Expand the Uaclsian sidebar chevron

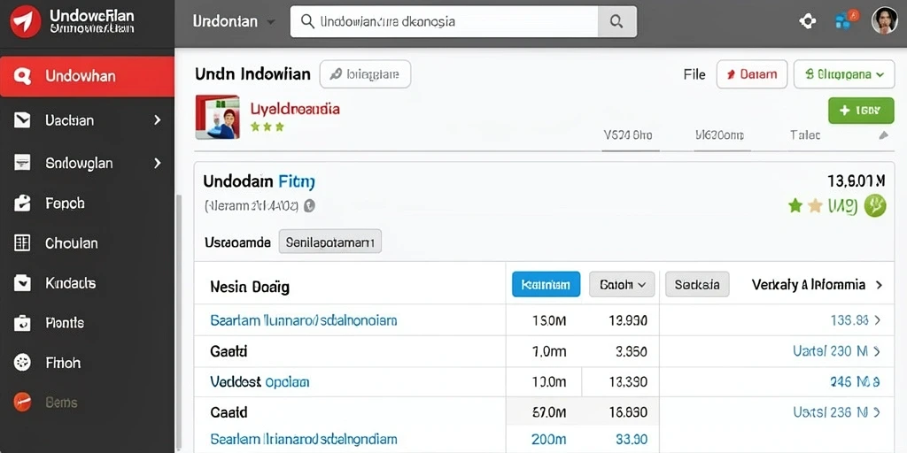pyautogui.click(x=157, y=120)
